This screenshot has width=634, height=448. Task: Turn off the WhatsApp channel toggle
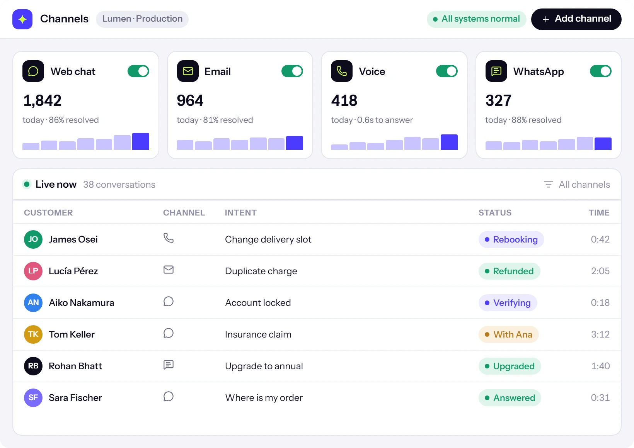click(x=601, y=71)
